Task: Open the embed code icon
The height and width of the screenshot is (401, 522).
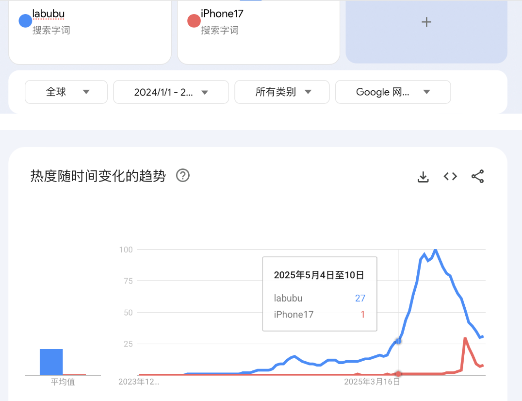Action: pos(450,177)
